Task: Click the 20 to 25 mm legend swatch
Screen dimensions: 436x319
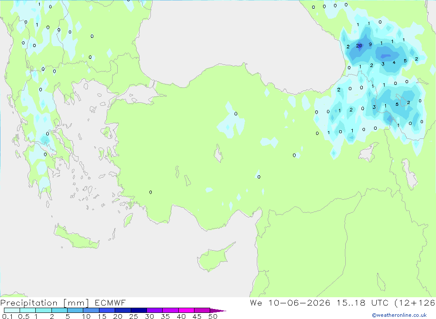Action: (123, 310)
